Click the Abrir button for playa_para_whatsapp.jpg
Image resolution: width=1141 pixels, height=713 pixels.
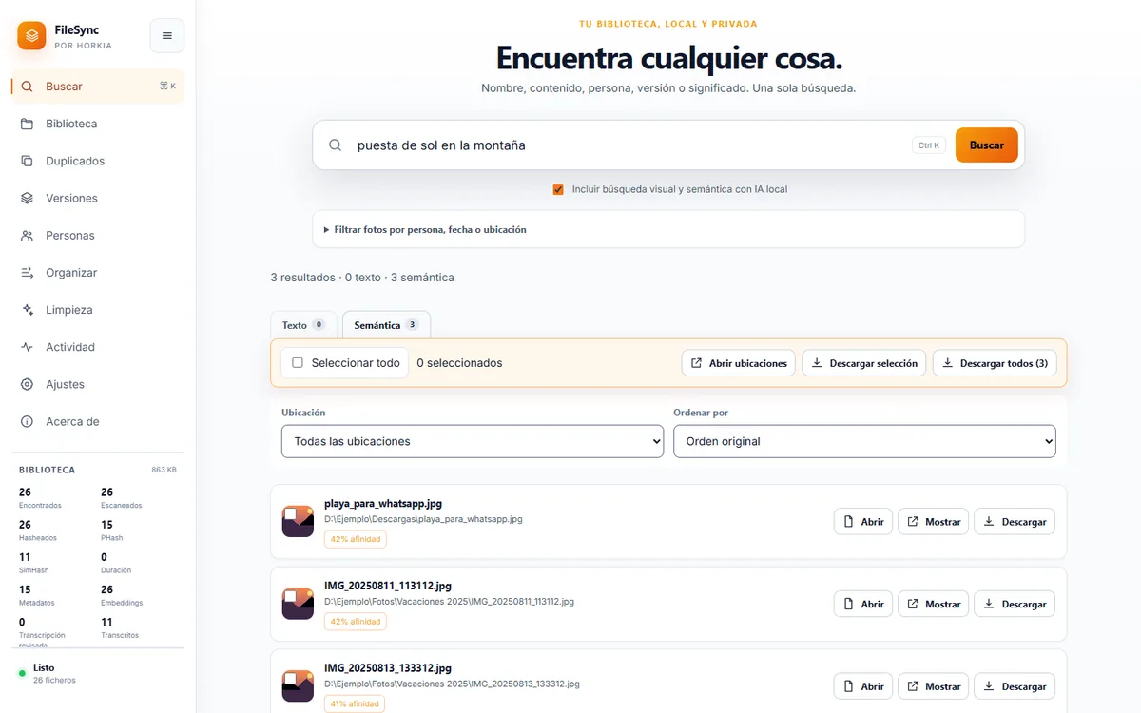coord(863,522)
